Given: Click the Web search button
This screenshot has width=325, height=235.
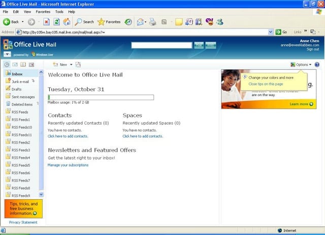Looking at the screenshot, I should (x=211, y=45).
